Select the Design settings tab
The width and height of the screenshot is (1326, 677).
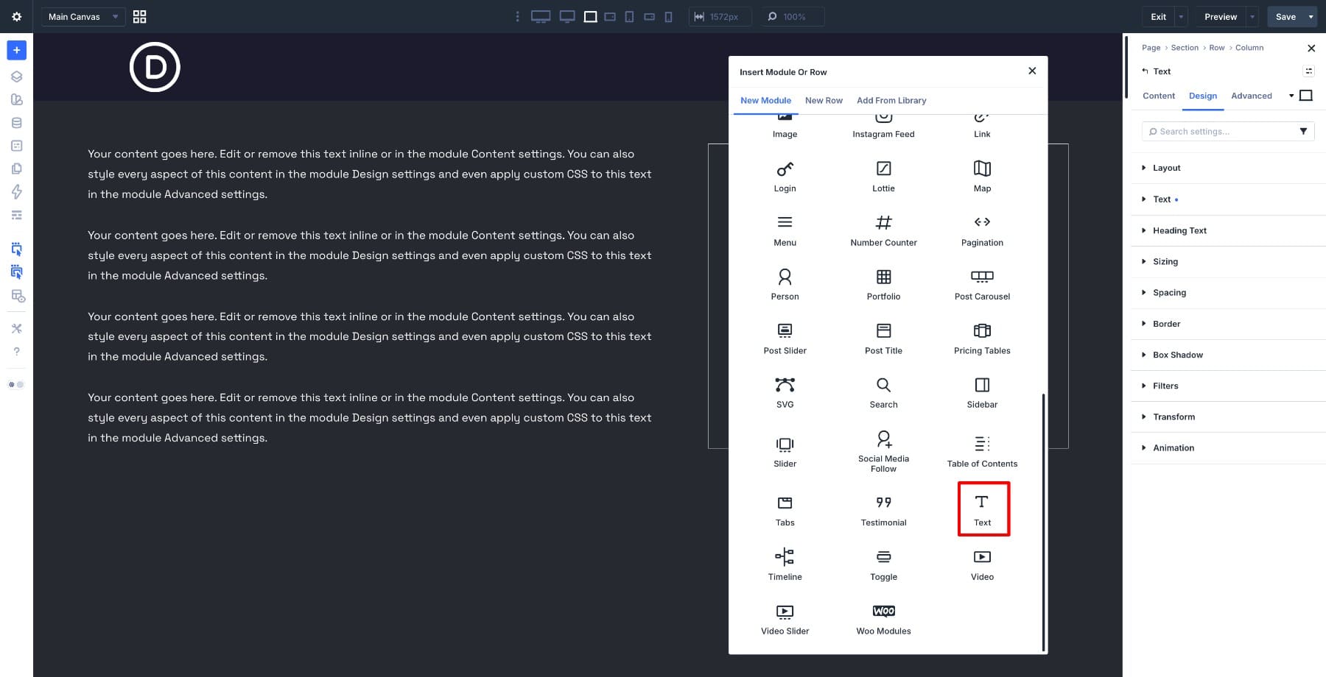pos(1203,96)
